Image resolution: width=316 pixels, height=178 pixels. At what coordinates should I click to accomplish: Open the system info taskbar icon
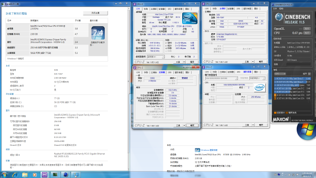point(76,175)
